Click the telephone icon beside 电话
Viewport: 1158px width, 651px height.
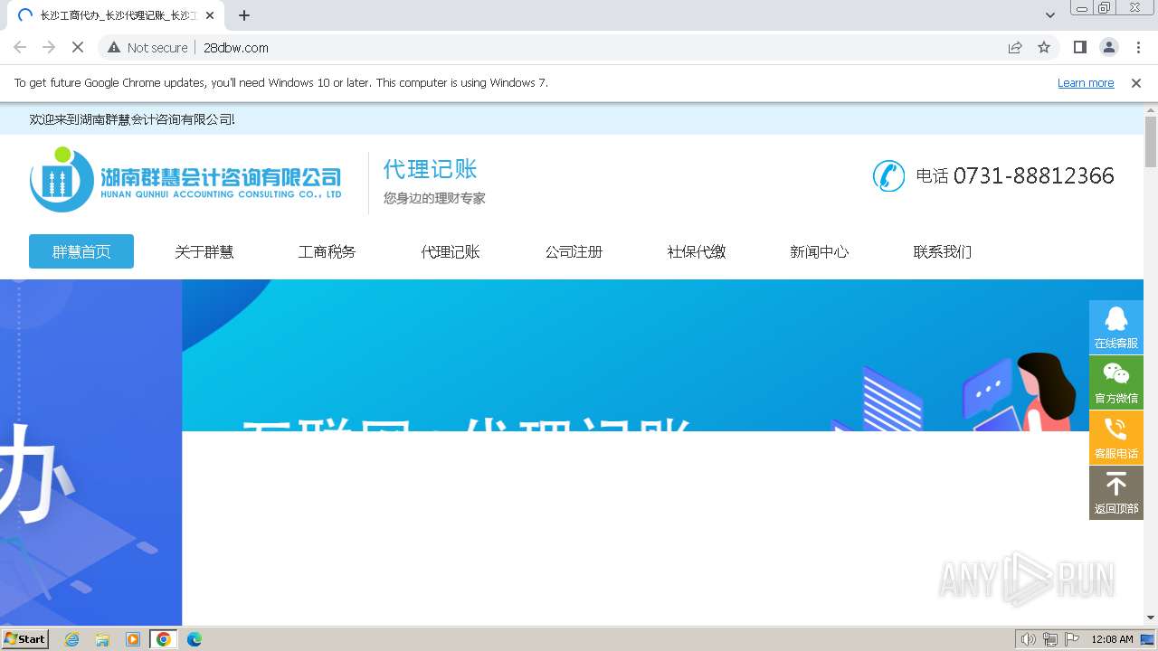(888, 175)
